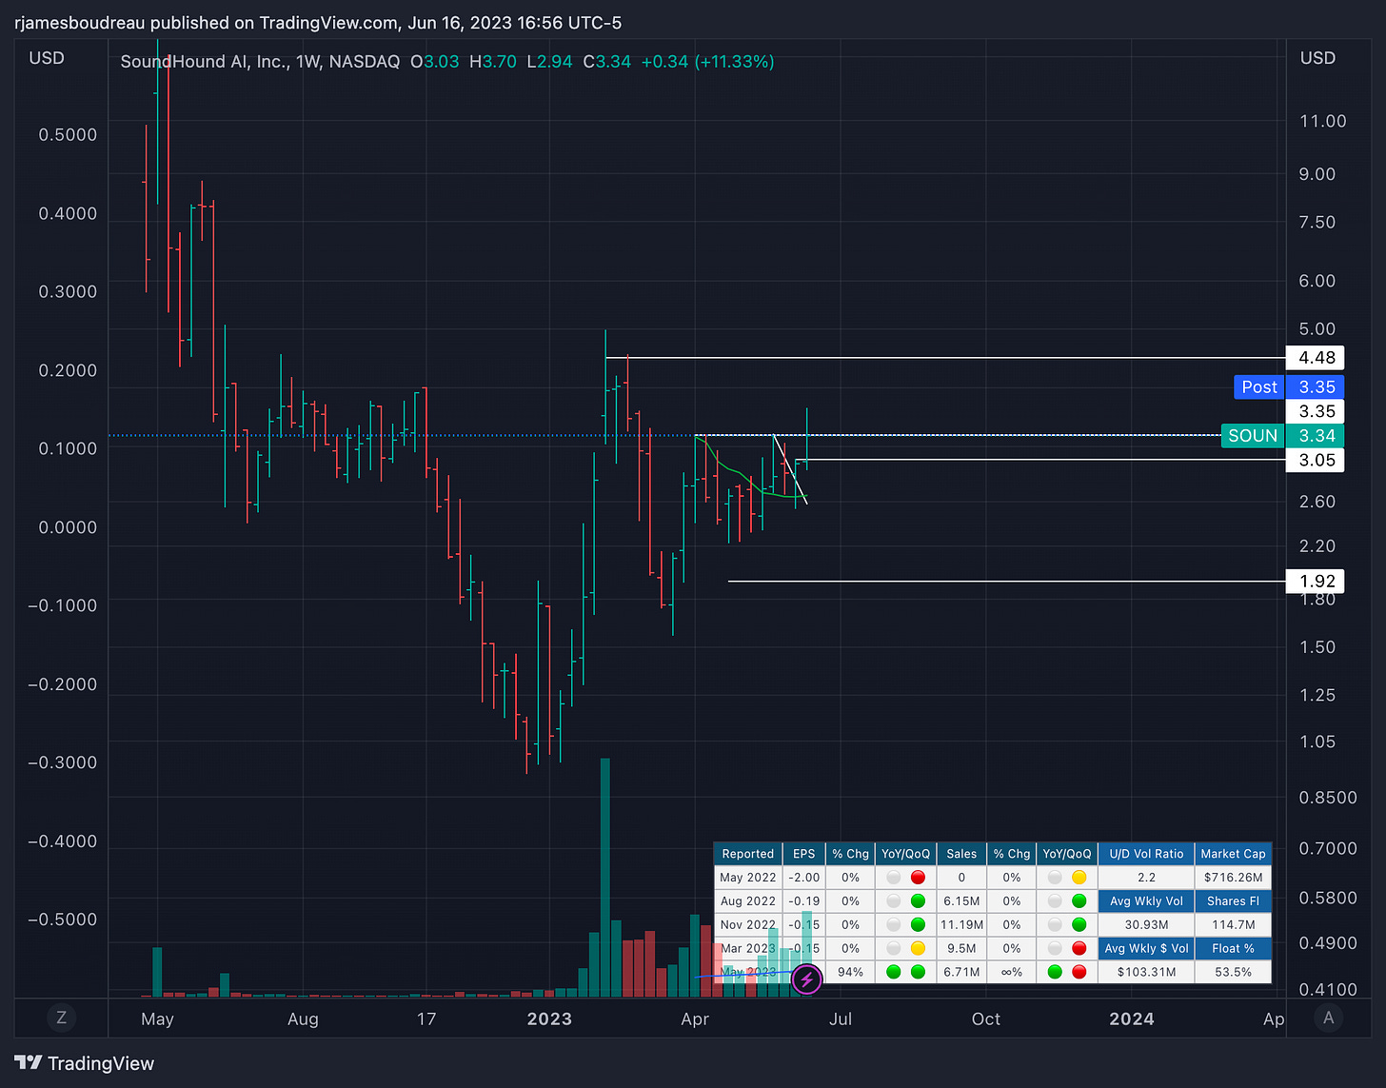Screen dimensions: 1386x1088
Task: Click the red dot in the Mar 2023 sales row
Action: tap(1079, 948)
